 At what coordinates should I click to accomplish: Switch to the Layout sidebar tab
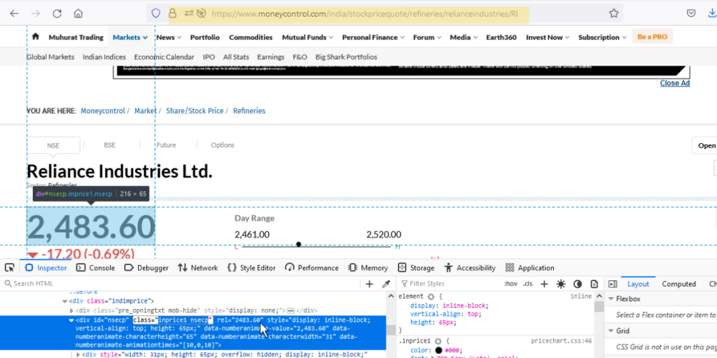coord(638,284)
